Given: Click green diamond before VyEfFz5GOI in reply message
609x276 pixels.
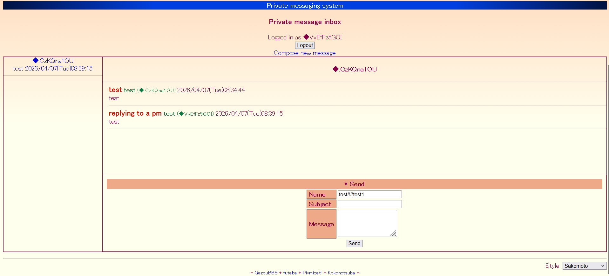Looking at the screenshot, I should pos(181,114).
